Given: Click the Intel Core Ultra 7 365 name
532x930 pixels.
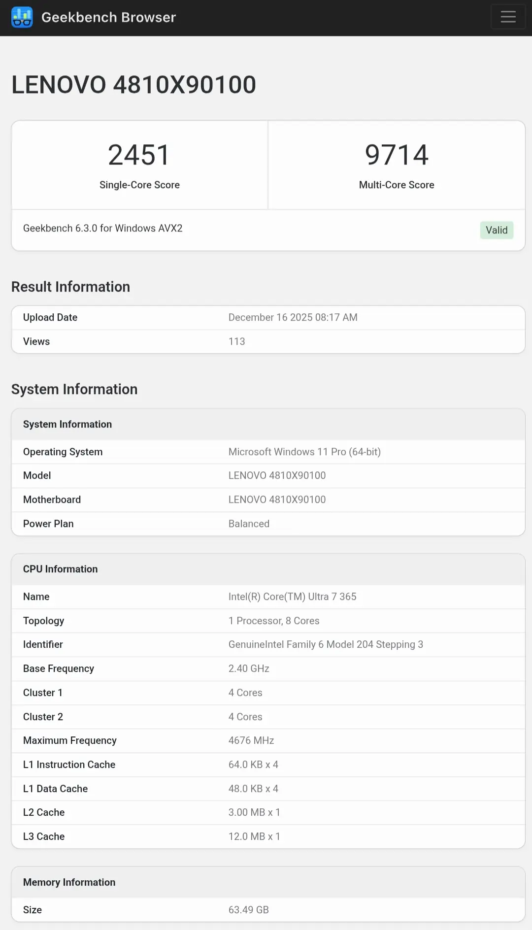Looking at the screenshot, I should [x=292, y=597].
